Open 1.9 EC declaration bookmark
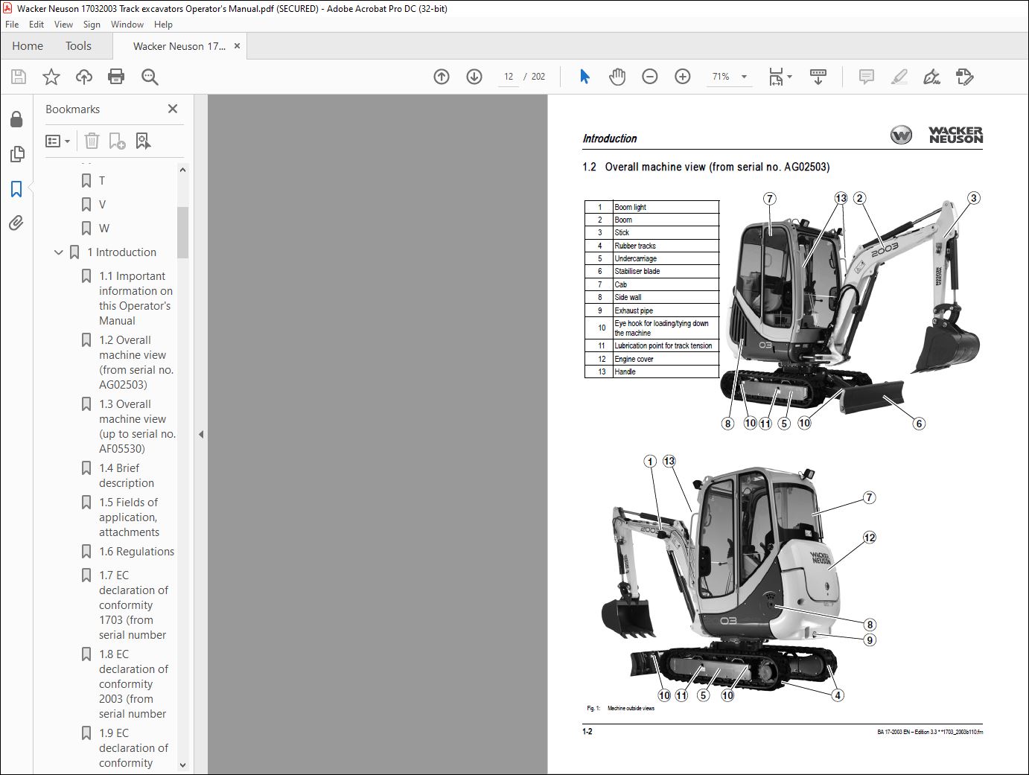 point(133,748)
